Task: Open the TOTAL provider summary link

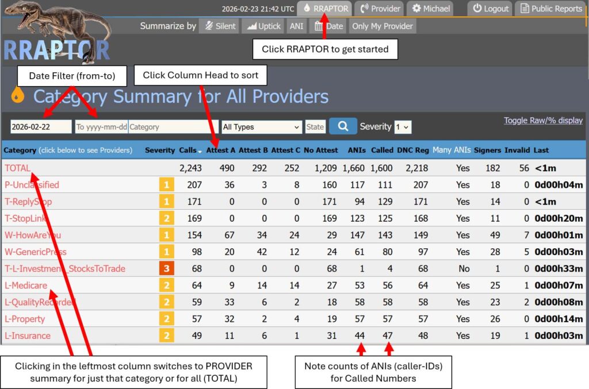Action: coord(18,168)
